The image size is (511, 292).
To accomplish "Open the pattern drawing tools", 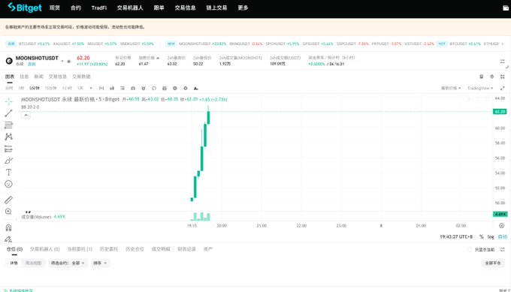I will [x=8, y=137].
